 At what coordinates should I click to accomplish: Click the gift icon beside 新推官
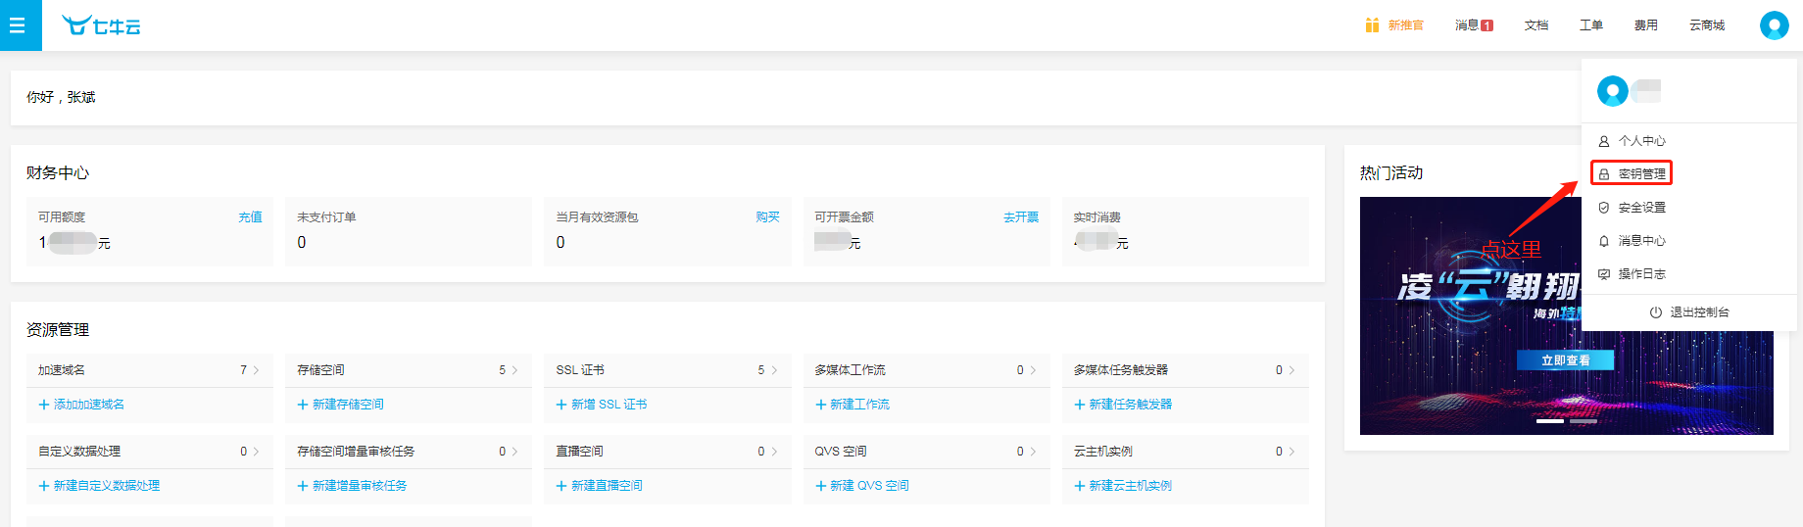[1372, 25]
